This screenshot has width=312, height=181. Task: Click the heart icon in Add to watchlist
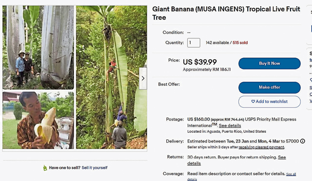point(253,102)
